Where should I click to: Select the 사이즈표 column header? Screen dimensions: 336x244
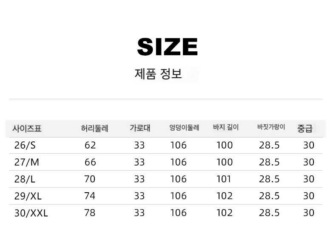(x=27, y=129)
